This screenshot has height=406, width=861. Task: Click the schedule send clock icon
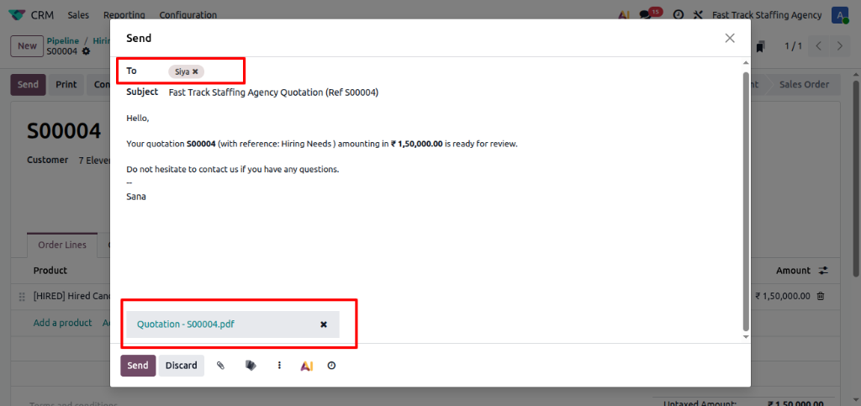331,366
